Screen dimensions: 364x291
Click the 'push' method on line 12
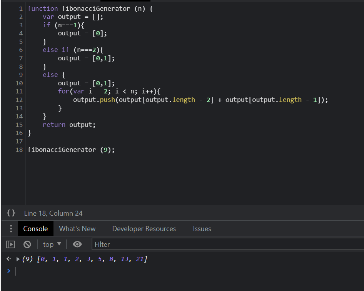107,100
